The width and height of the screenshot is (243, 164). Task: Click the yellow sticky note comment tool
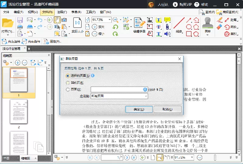[x=167, y=20]
